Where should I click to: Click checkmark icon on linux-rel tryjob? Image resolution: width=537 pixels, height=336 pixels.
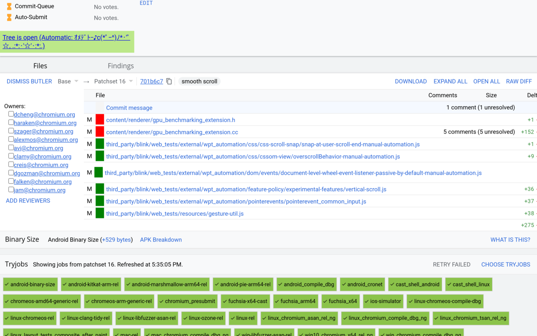pyautogui.click(x=232, y=318)
